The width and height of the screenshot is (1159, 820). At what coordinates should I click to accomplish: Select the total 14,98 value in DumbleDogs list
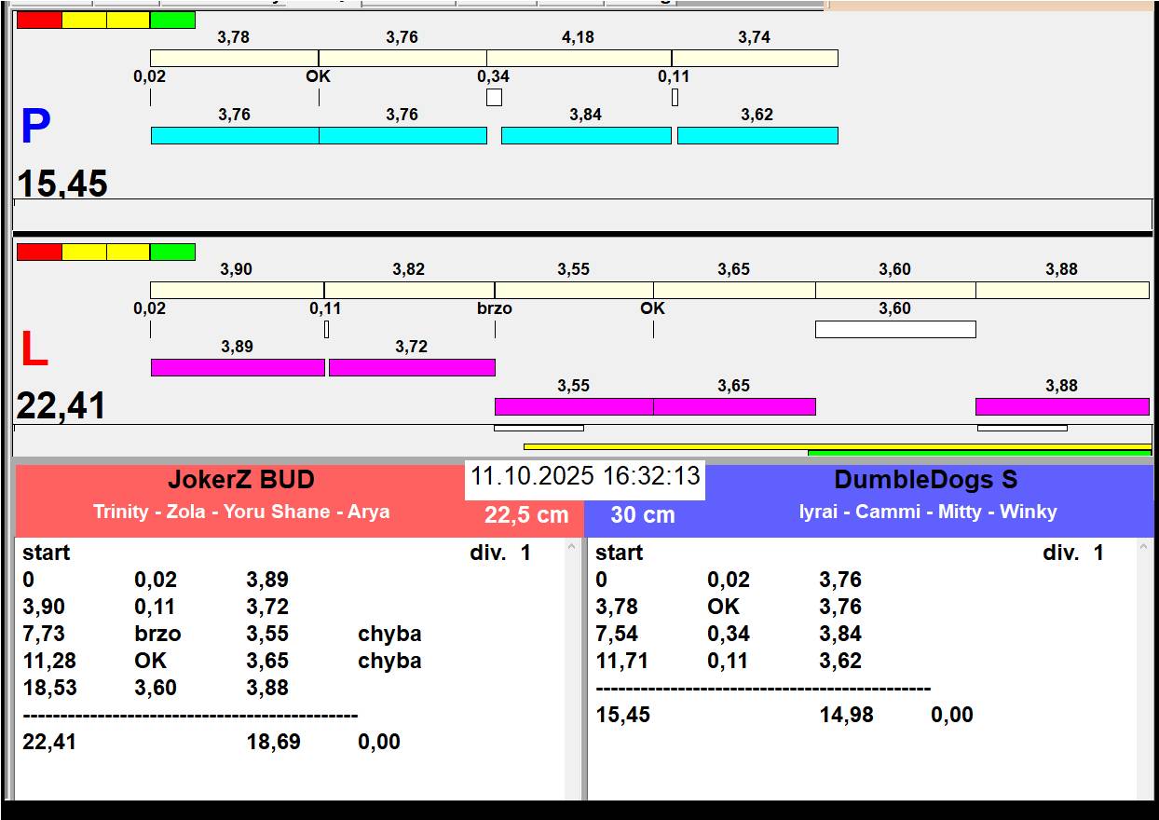(846, 715)
